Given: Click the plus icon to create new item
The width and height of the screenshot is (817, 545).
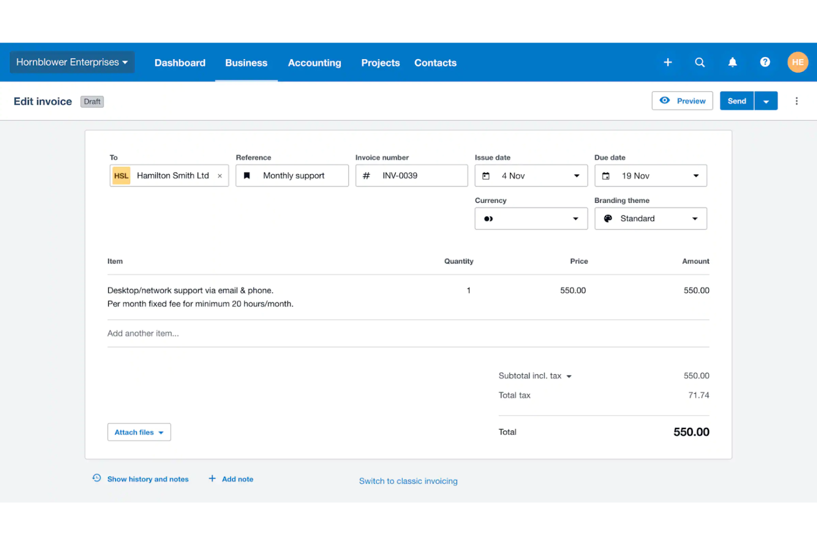Looking at the screenshot, I should [x=667, y=62].
